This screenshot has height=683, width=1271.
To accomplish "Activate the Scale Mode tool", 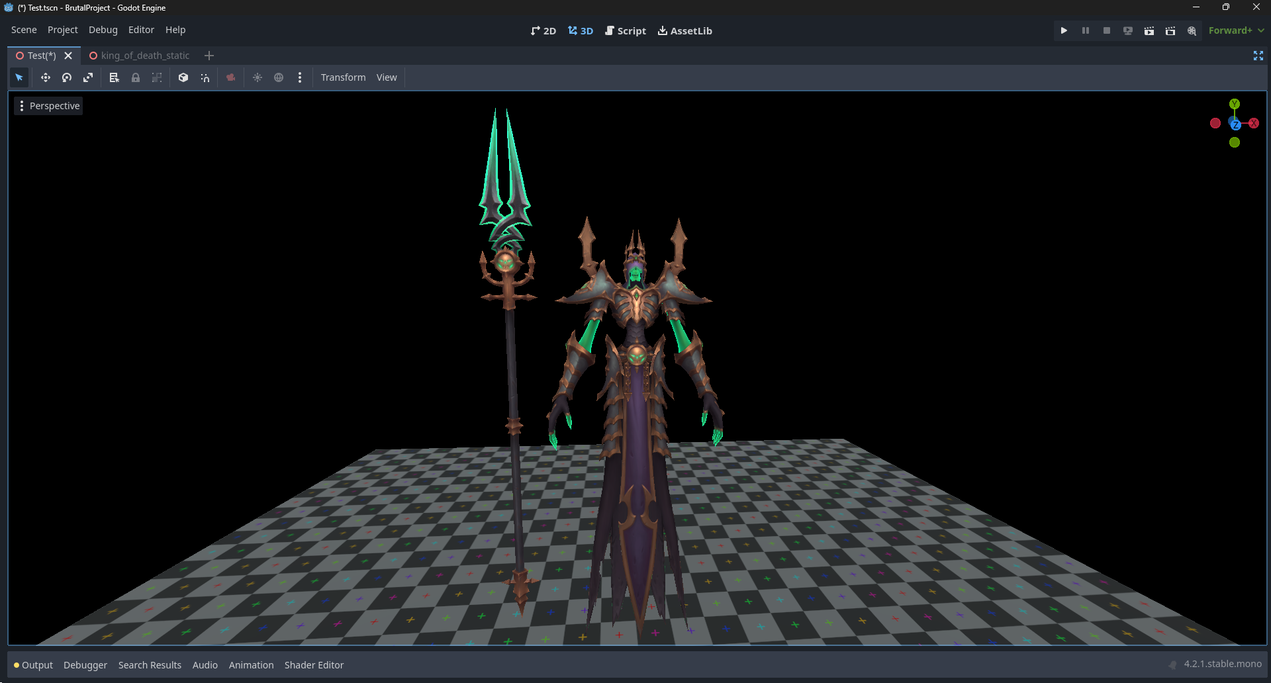I will (88, 77).
